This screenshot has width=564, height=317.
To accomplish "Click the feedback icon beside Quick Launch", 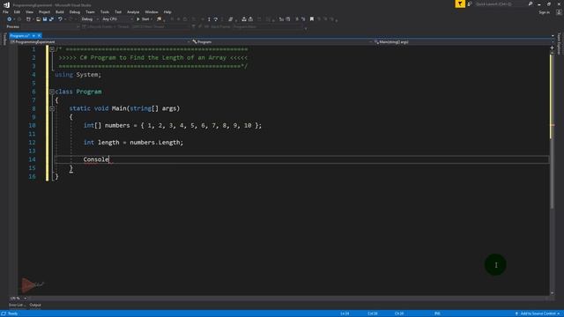I will point(470,4).
